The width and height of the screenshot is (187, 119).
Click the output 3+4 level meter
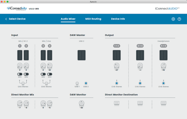coord(140,55)
